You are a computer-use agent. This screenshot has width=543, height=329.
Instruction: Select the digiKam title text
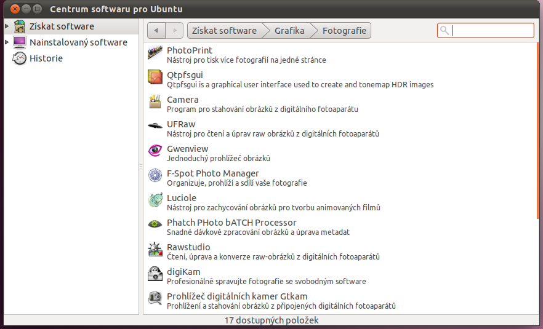(183, 272)
